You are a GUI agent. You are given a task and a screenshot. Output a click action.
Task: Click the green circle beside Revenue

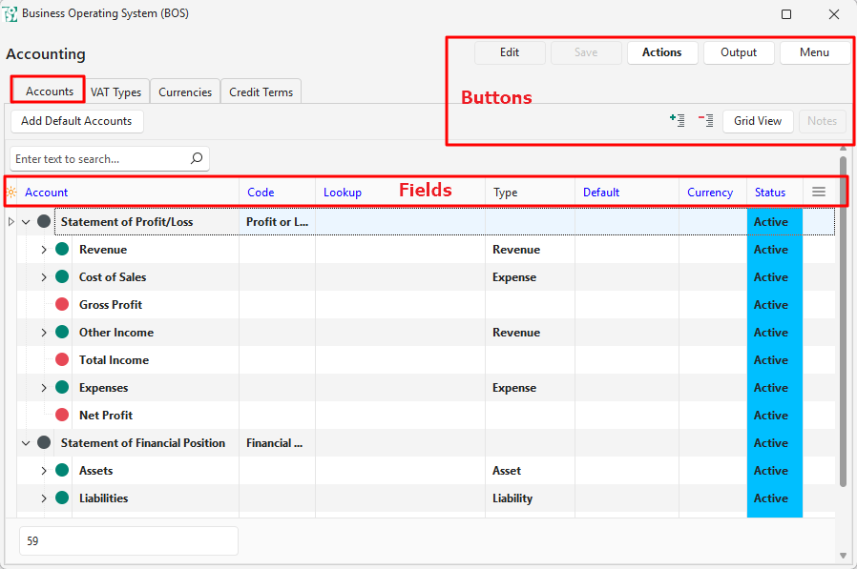click(62, 250)
